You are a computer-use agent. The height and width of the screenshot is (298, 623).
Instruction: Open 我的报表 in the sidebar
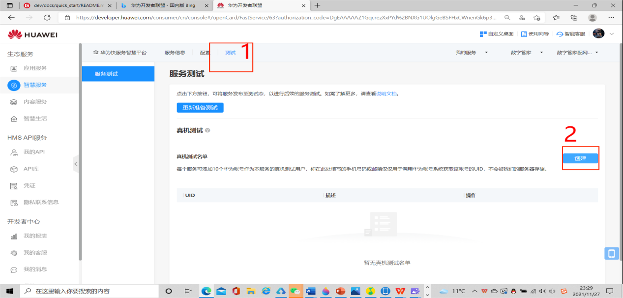(35, 236)
